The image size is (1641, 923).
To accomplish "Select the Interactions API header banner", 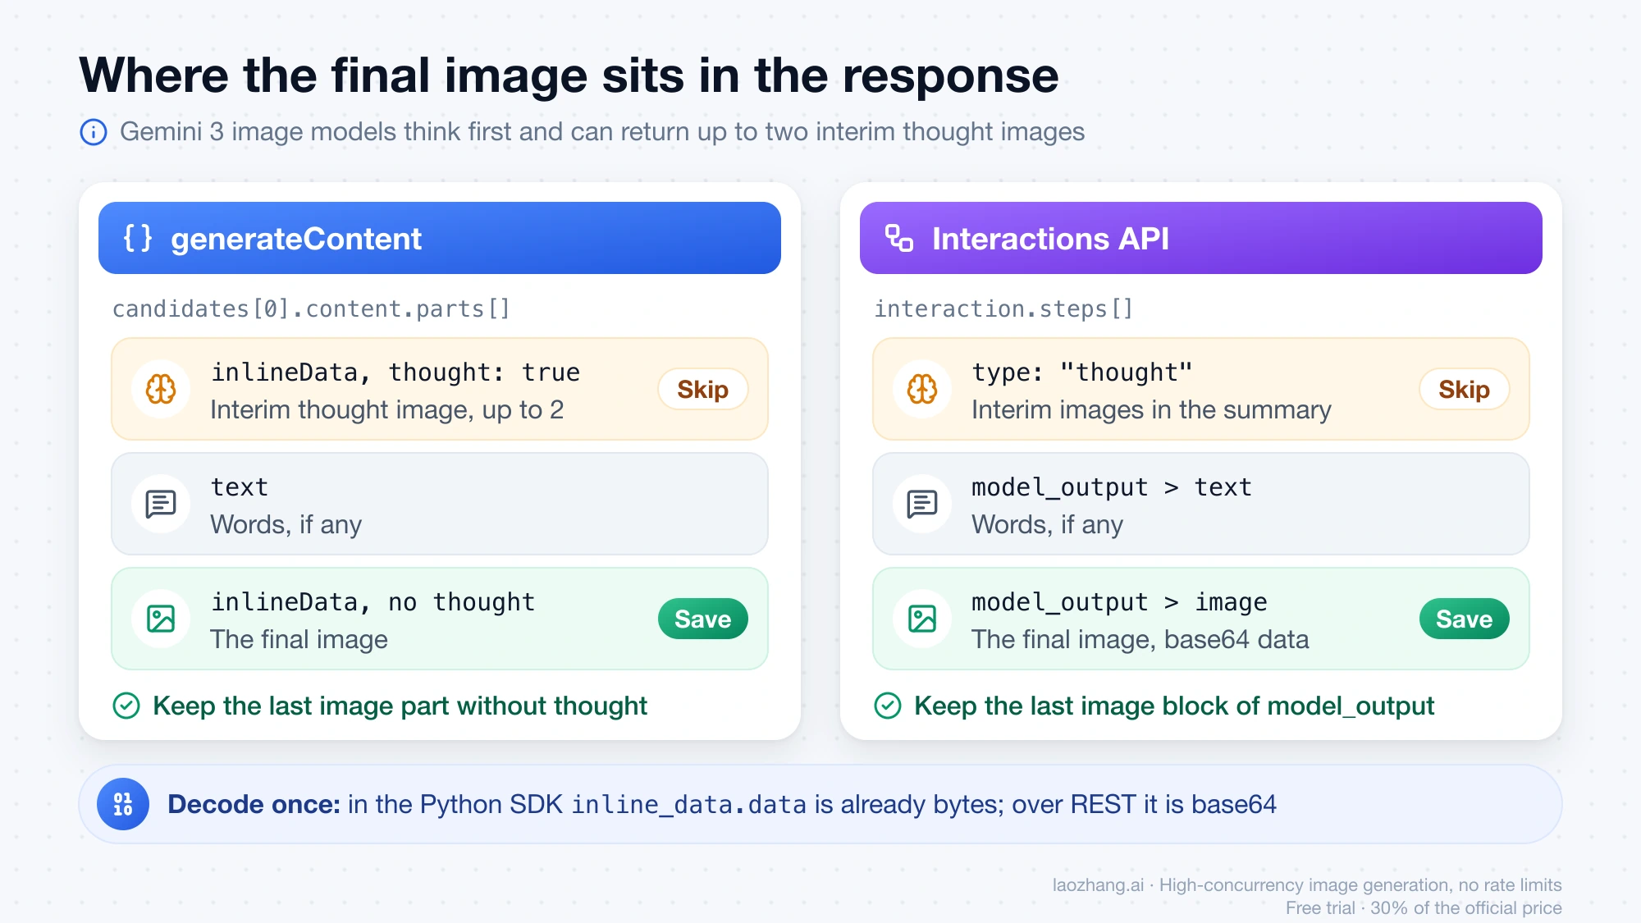I will [x=1201, y=238].
